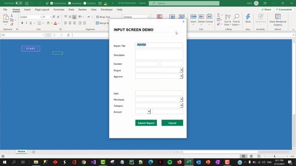Click the Windows Start button
This screenshot has width=296, height=166.
[x=4, y=162]
